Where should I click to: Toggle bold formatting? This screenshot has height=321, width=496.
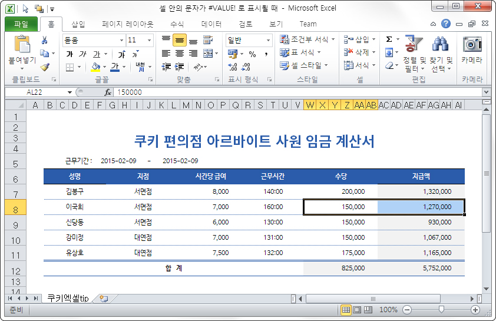70,54
